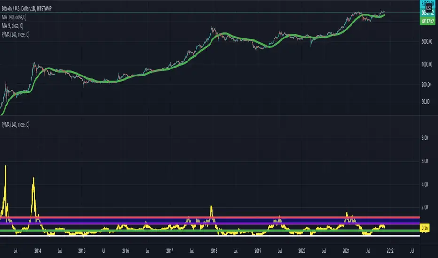Click the 50.00 price scale label
The image size is (438, 258).
tap(425, 102)
